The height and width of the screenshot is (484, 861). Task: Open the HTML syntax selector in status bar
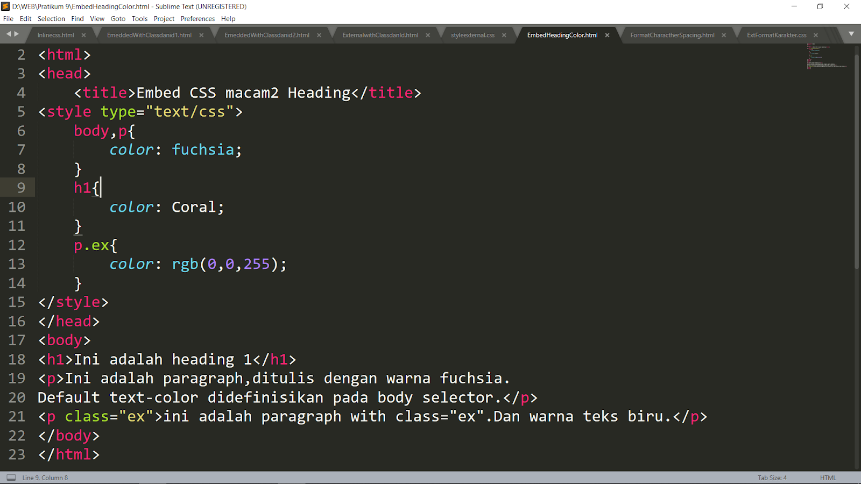click(x=827, y=477)
